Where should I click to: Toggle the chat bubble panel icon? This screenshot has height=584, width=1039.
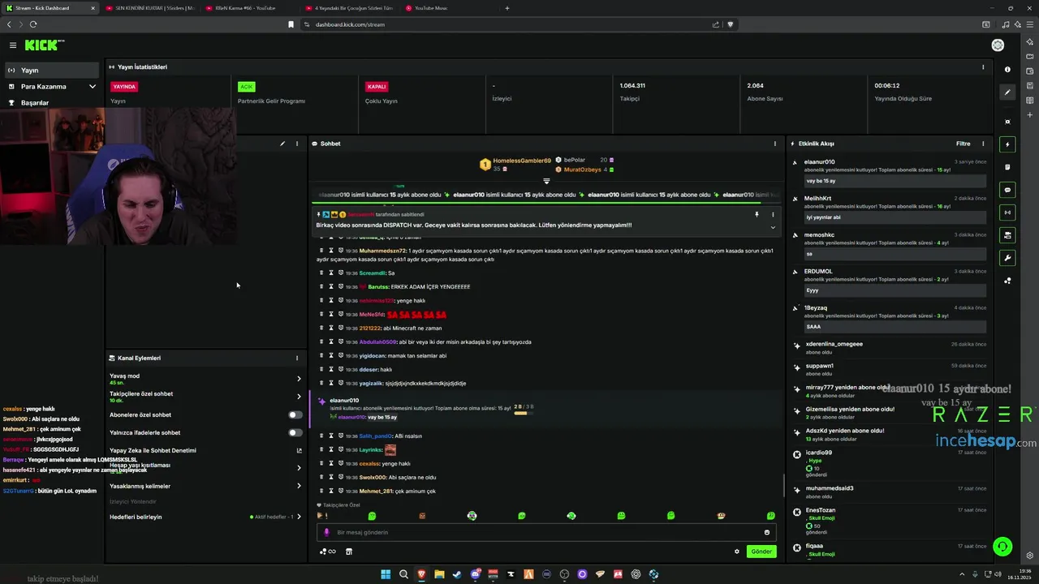click(x=1007, y=190)
